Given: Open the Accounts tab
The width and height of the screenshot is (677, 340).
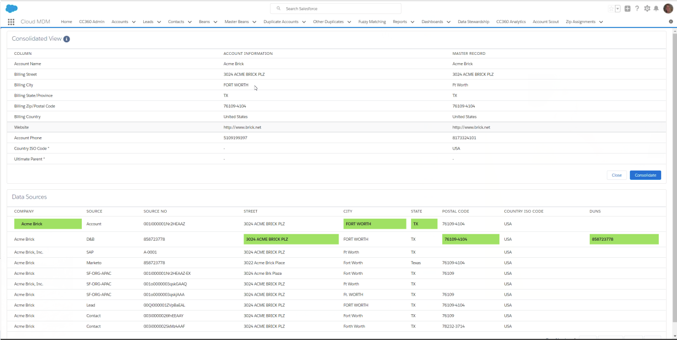Looking at the screenshot, I should [120, 22].
